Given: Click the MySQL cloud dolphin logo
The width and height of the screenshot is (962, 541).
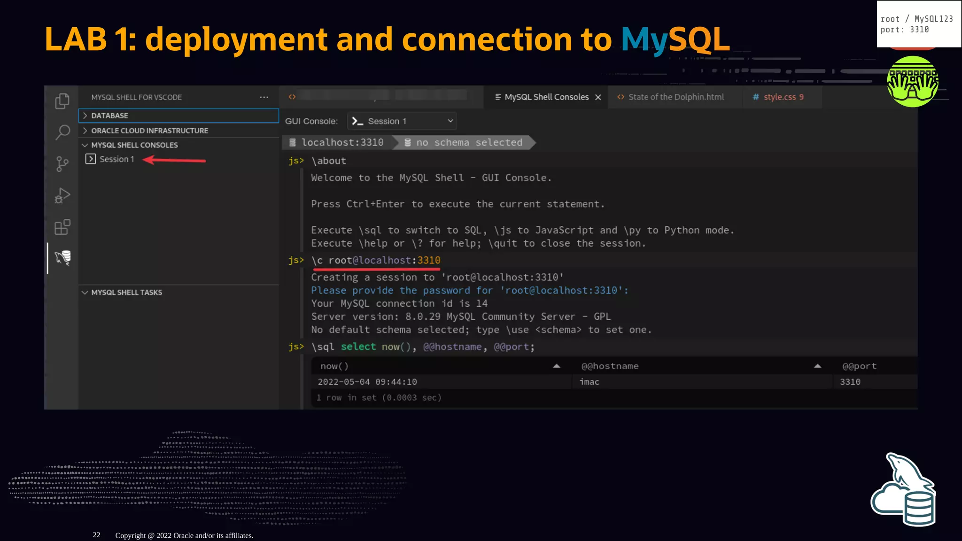Looking at the screenshot, I should [x=903, y=490].
